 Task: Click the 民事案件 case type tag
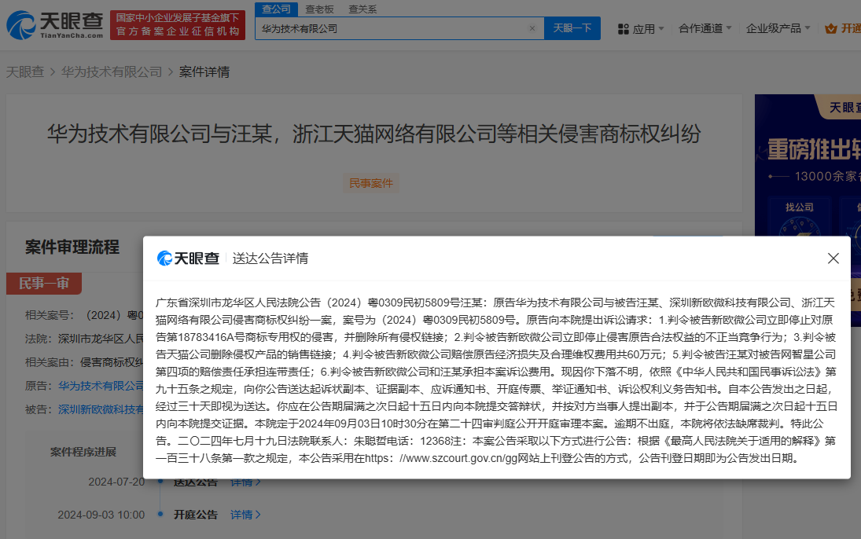[371, 183]
